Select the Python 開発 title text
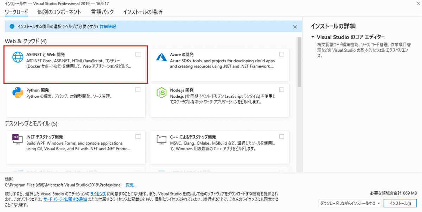Viewport: 422px width, 212px height. tap(38, 90)
